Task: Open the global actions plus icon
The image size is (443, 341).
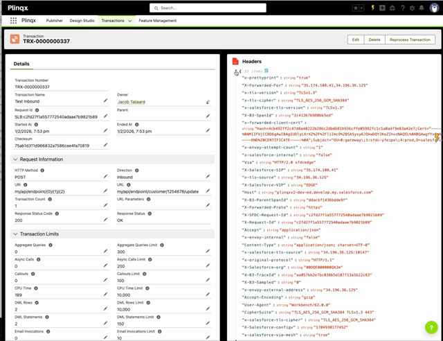Action: (x=382, y=8)
